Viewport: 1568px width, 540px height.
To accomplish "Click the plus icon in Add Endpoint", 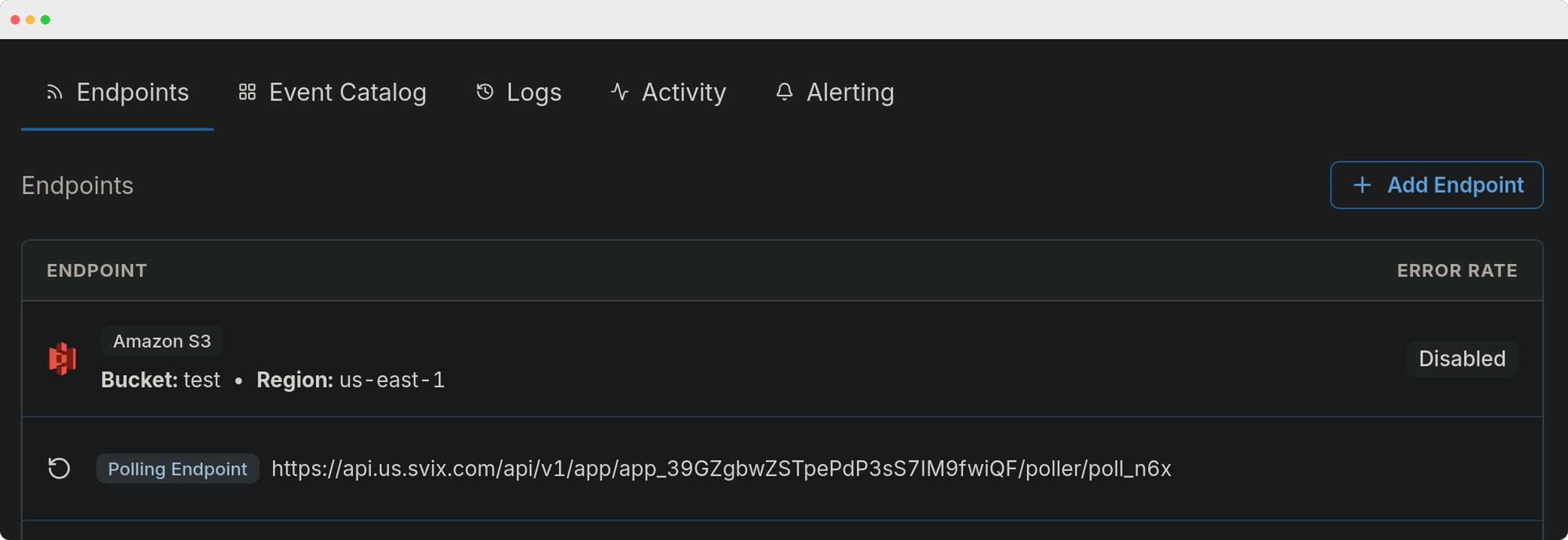I will (1362, 185).
